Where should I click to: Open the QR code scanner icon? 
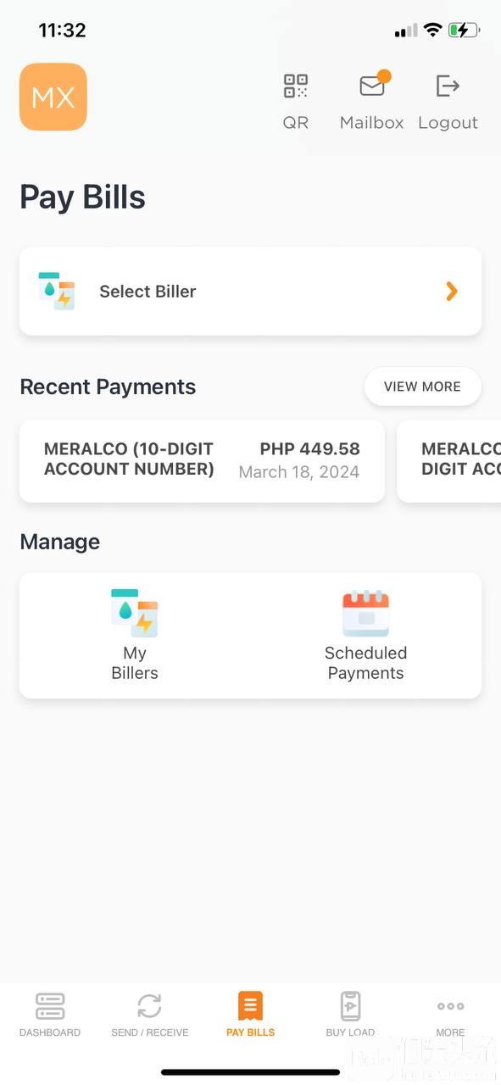[x=295, y=86]
